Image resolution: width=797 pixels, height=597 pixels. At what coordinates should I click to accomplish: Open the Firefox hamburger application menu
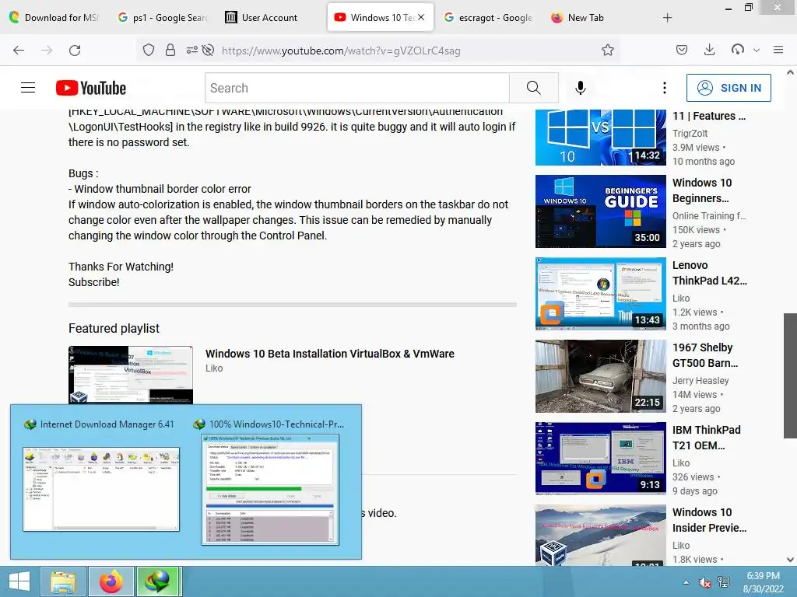[778, 50]
